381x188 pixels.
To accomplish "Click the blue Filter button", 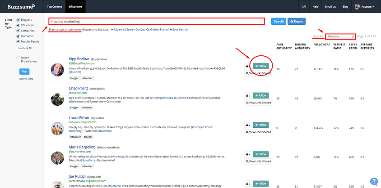I will click(x=24, y=72).
